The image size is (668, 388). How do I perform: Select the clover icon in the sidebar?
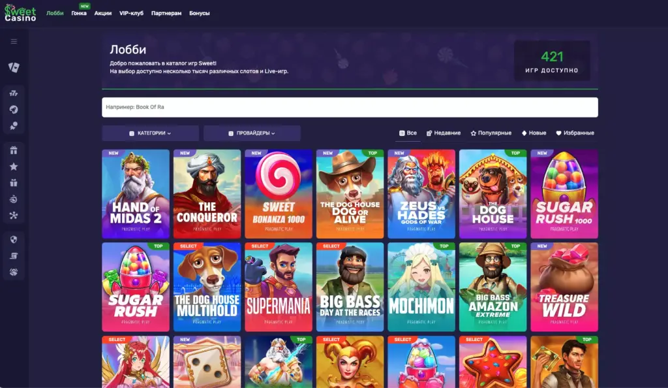(13, 216)
